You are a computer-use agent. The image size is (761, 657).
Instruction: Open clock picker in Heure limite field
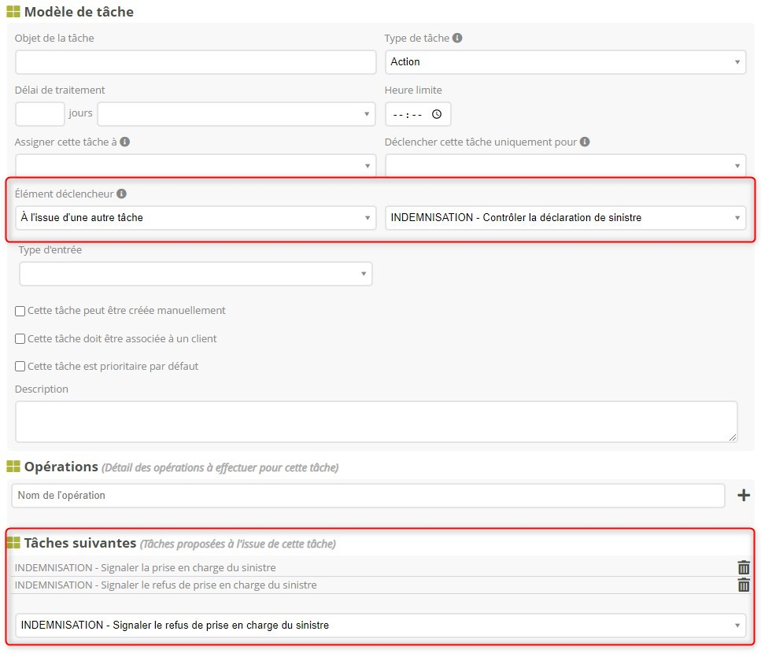[437, 114]
